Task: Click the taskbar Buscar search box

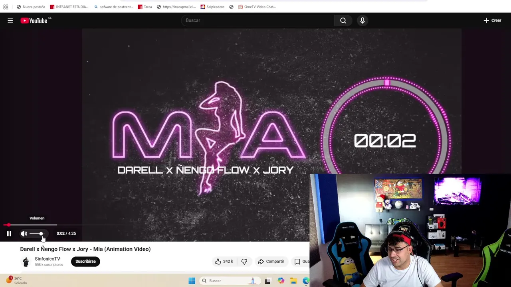Action: [229, 281]
